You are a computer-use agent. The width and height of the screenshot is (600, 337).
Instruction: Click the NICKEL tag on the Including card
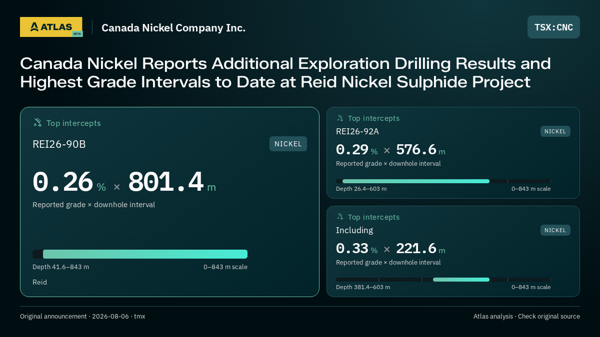coord(555,230)
